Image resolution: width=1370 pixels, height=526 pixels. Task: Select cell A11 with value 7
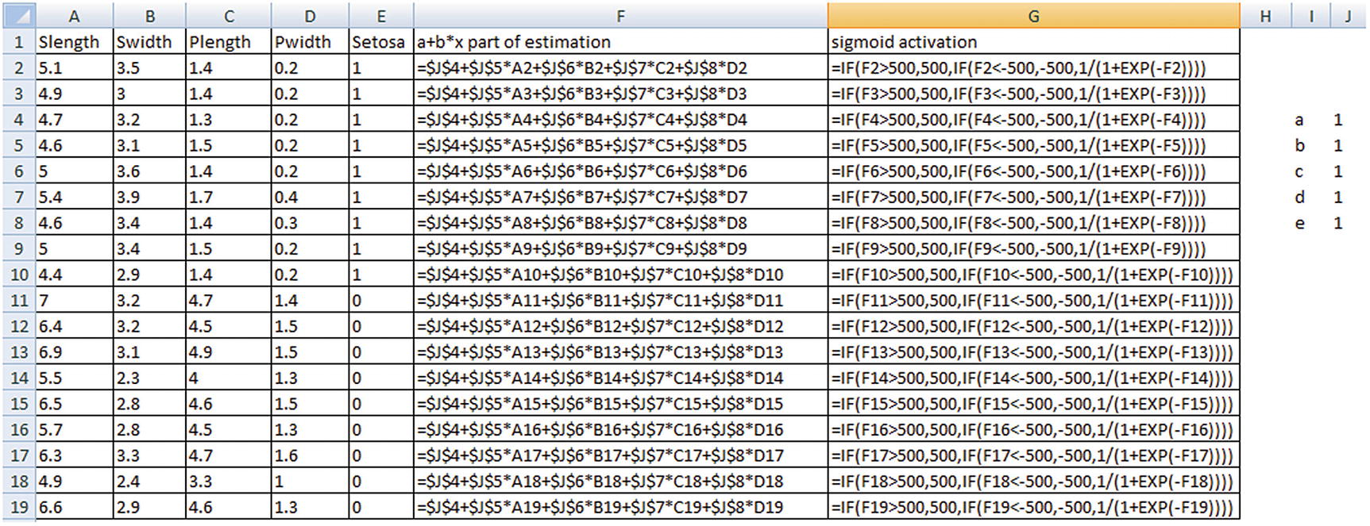(x=75, y=301)
